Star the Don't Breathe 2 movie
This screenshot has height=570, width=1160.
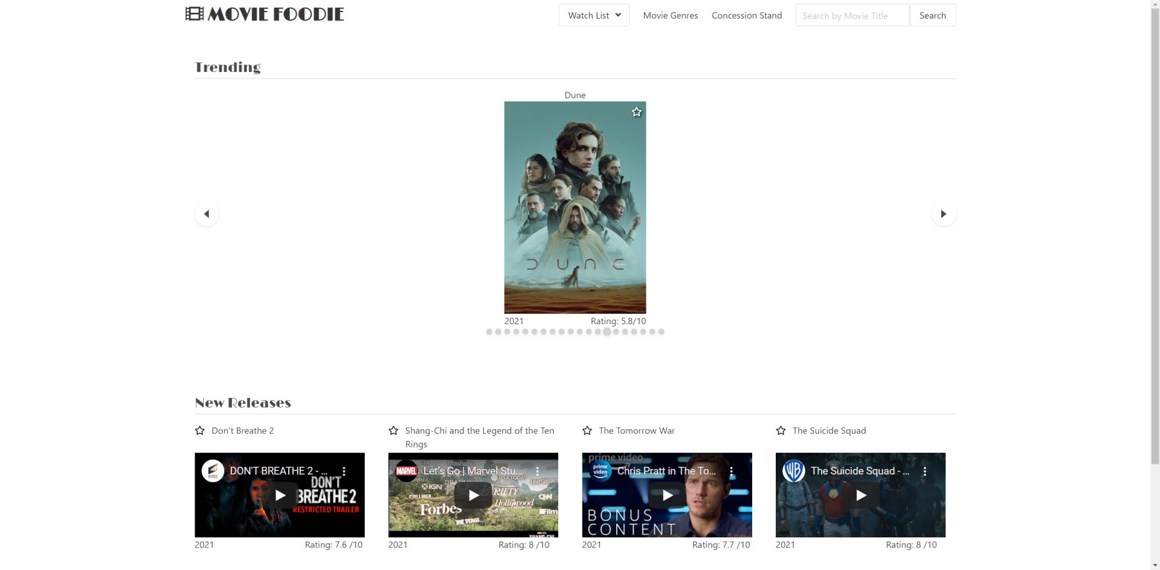(x=200, y=431)
